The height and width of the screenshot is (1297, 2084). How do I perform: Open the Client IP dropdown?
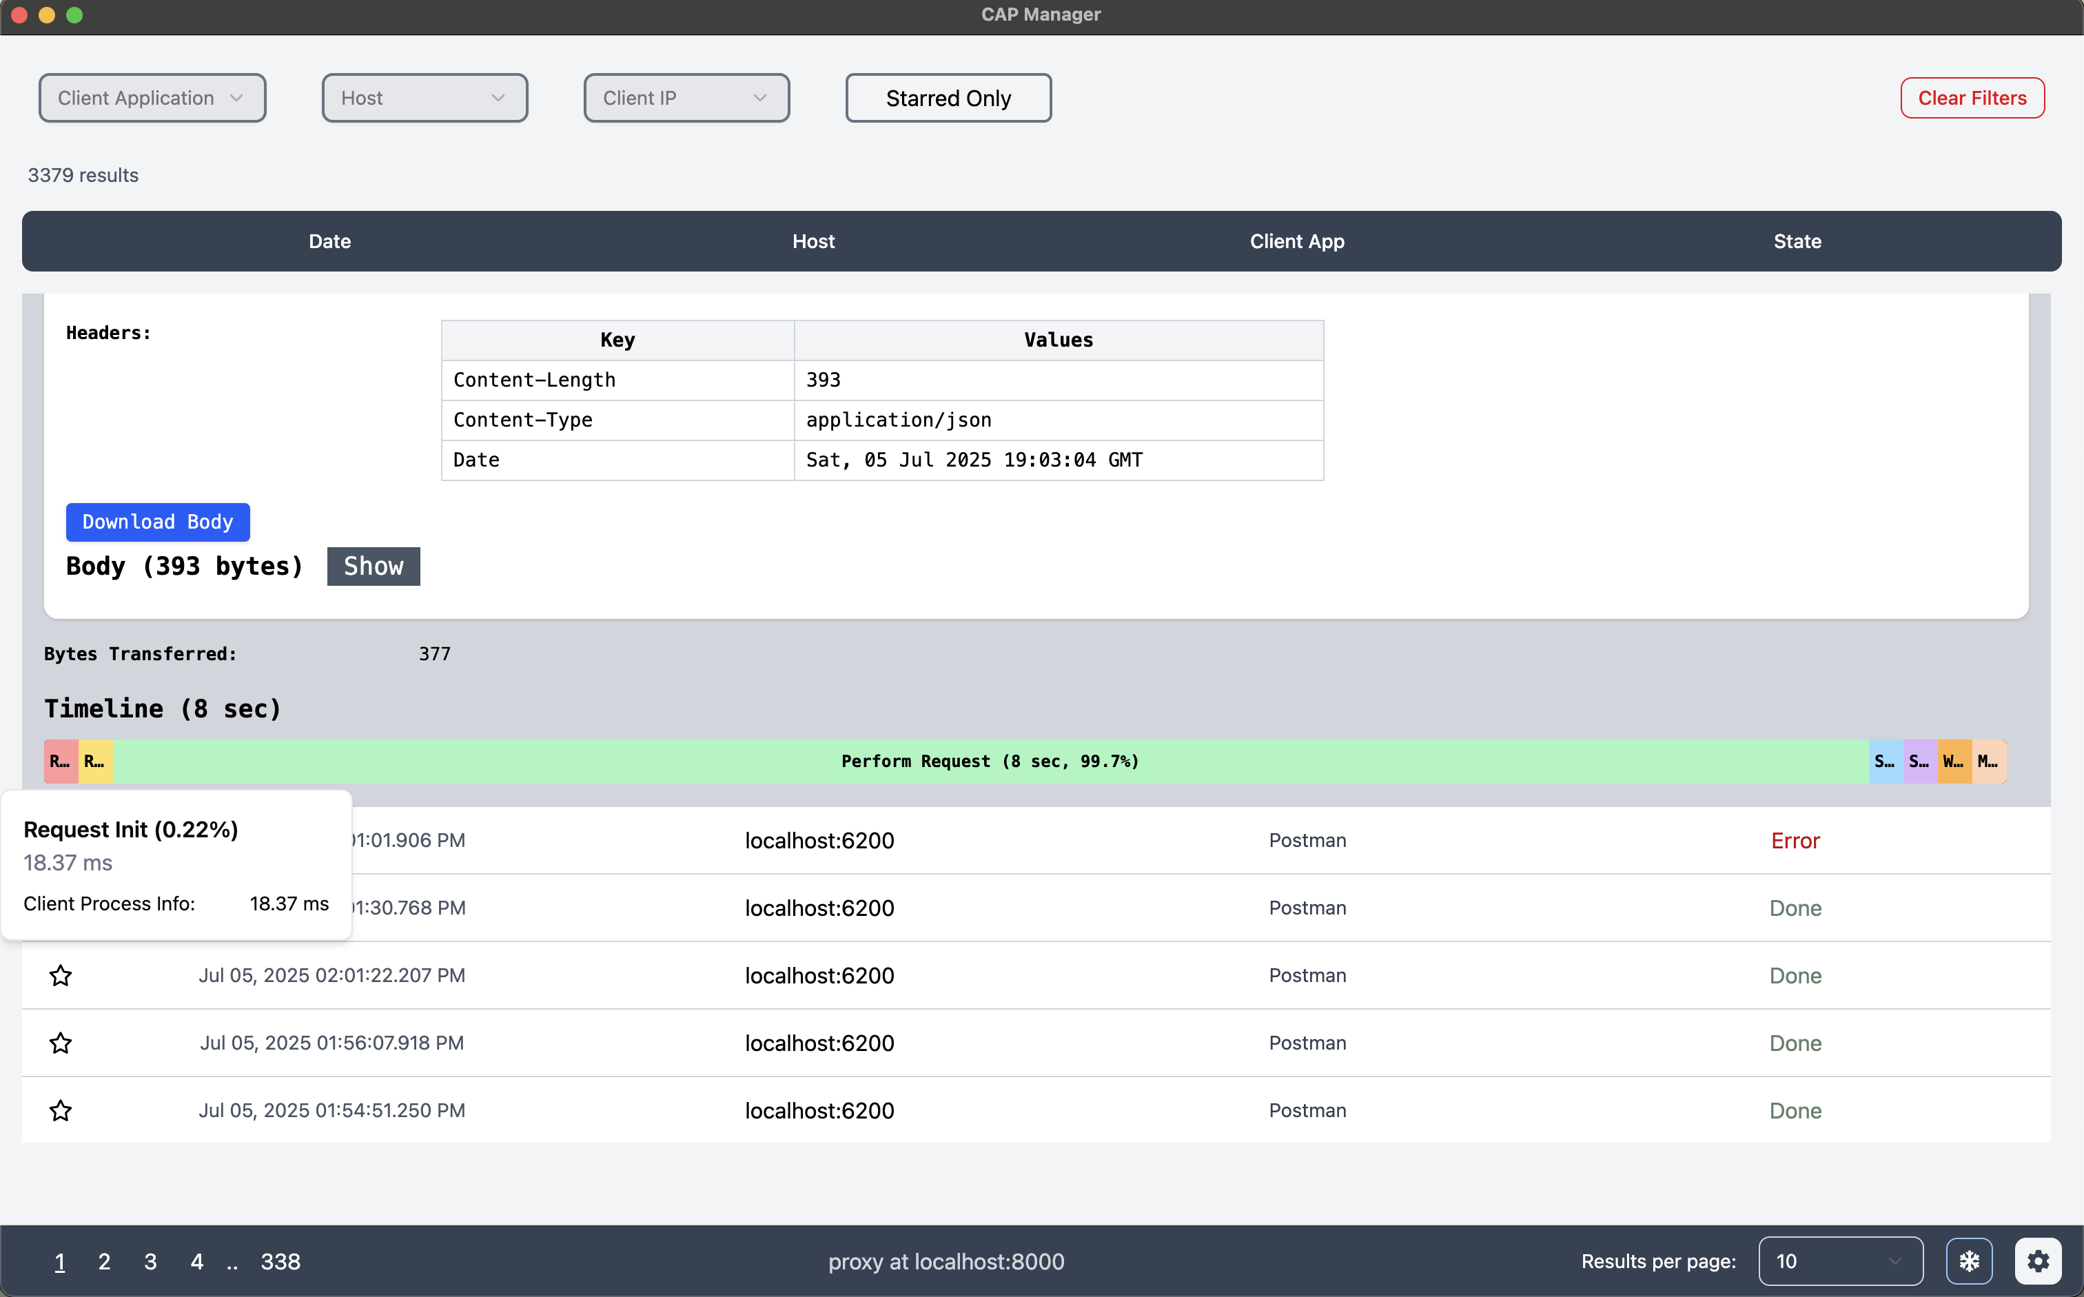pos(687,98)
